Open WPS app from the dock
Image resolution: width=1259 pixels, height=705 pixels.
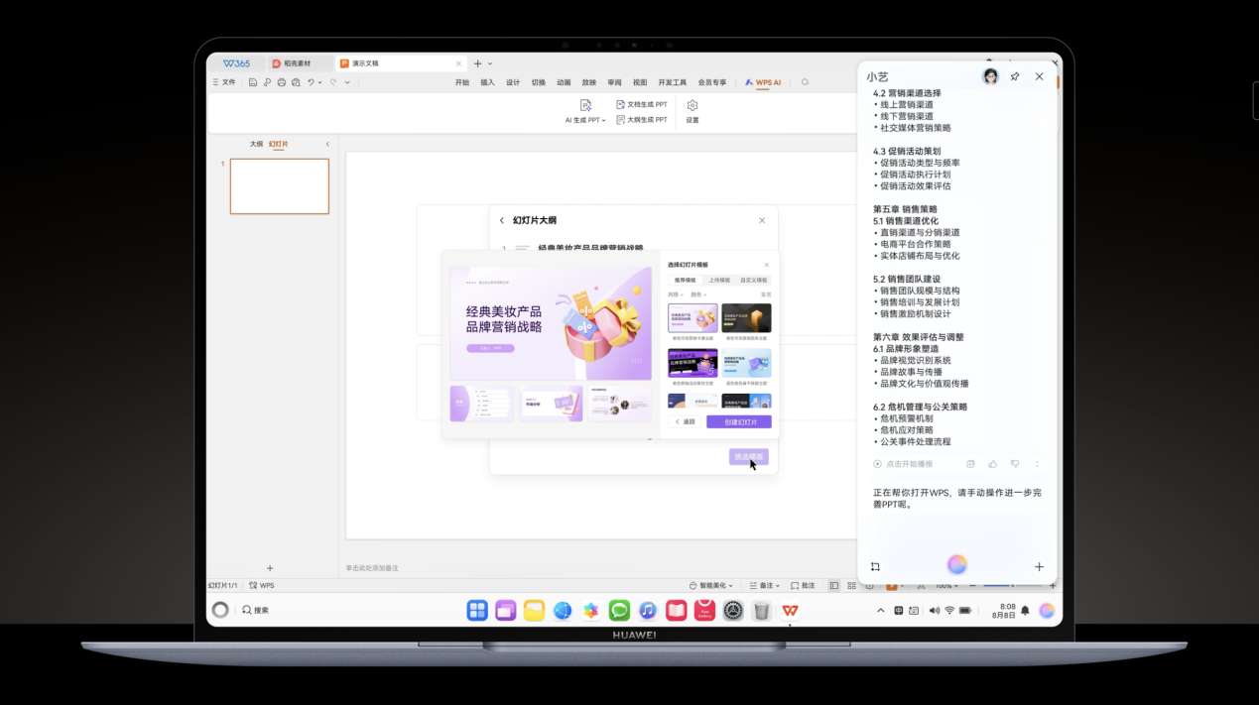(x=790, y=611)
